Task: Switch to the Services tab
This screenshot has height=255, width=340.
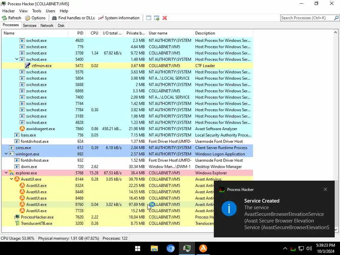Action: click(x=30, y=26)
